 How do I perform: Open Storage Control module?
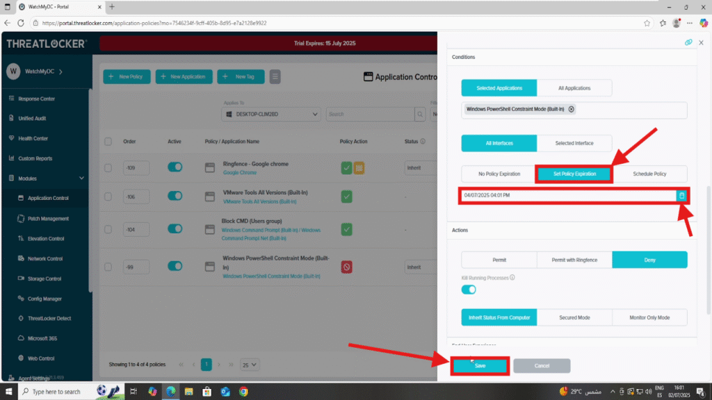(44, 278)
